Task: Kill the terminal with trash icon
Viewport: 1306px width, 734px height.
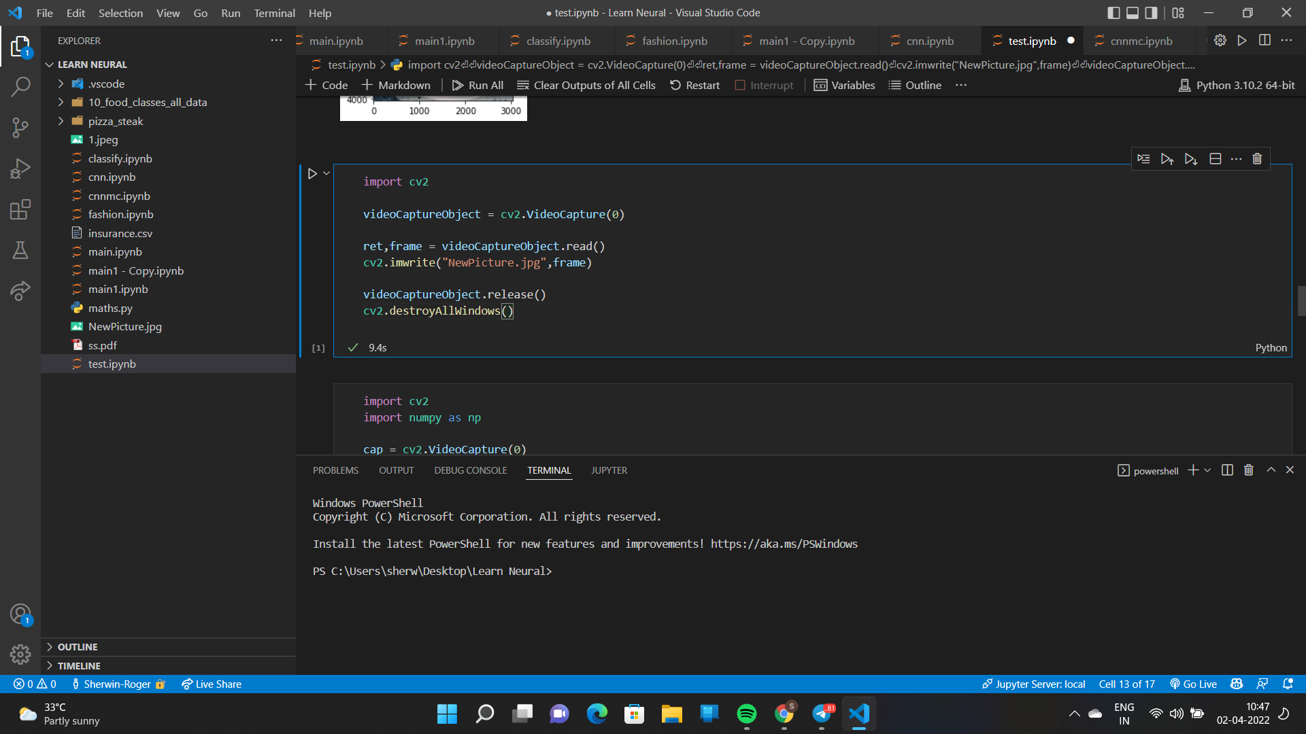Action: [1249, 470]
